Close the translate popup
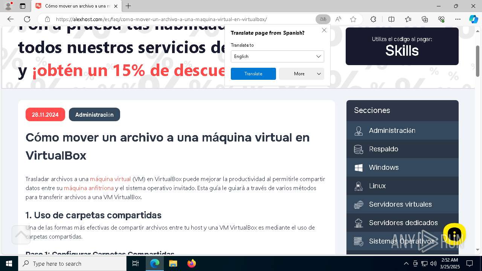This screenshot has width=482, height=271. click(324, 30)
